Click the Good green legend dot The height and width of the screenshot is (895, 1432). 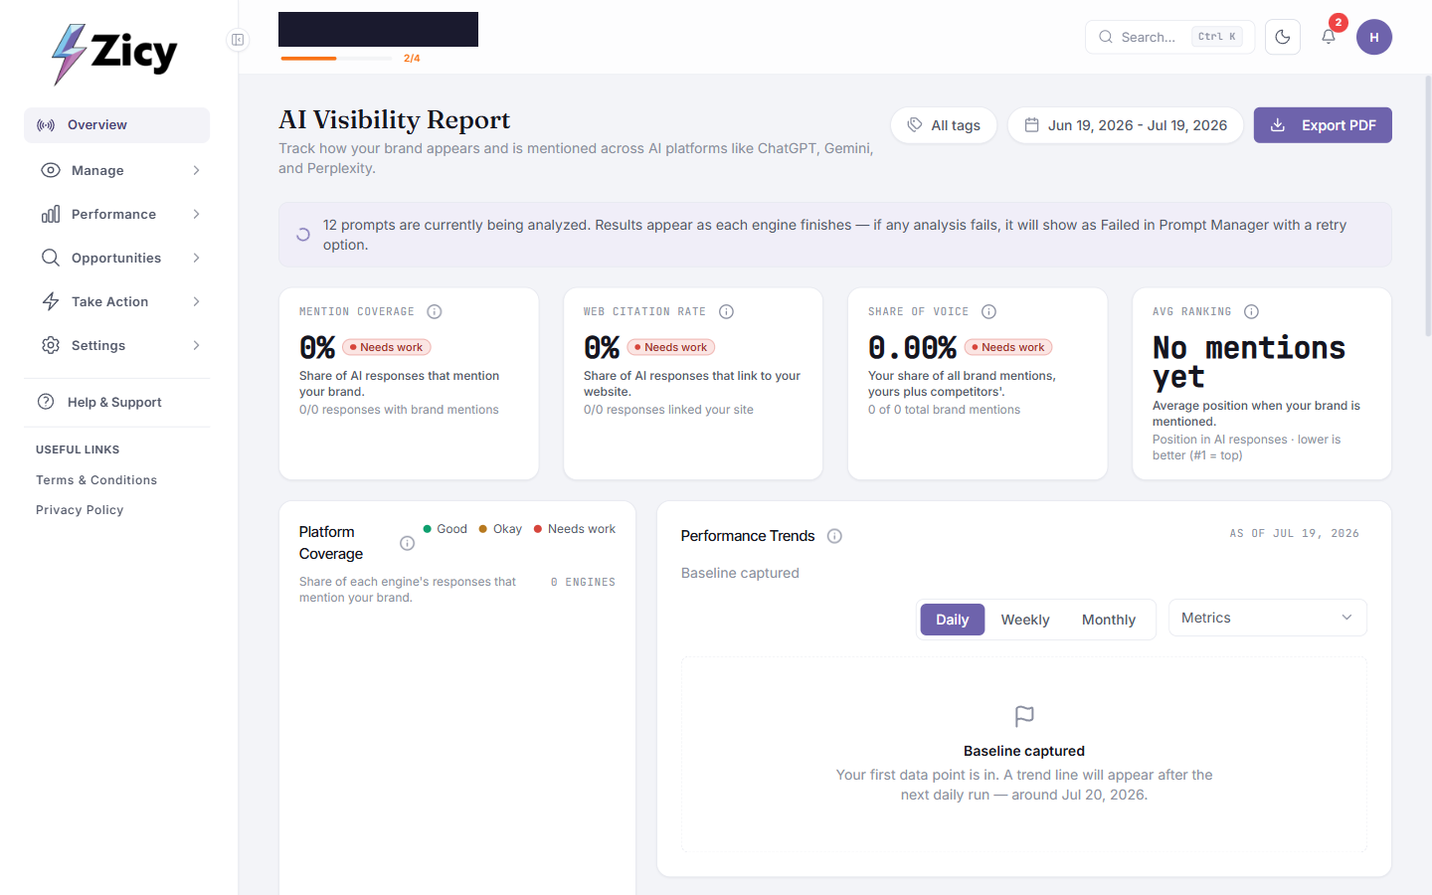tap(427, 529)
